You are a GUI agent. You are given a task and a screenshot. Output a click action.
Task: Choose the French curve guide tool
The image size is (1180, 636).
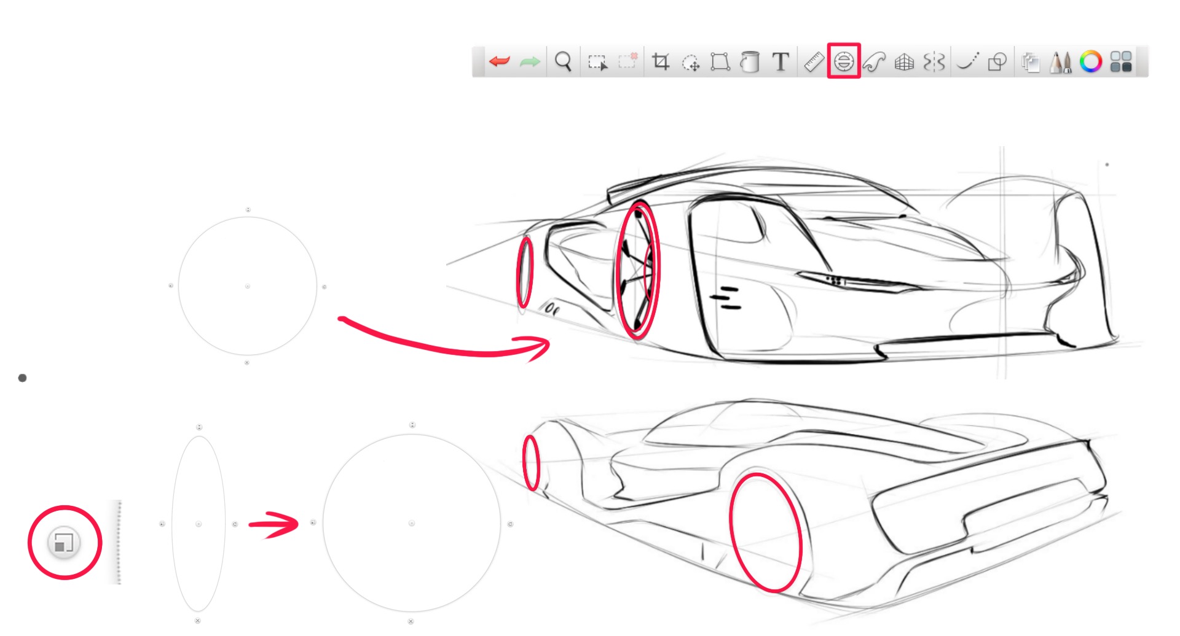[x=875, y=62]
